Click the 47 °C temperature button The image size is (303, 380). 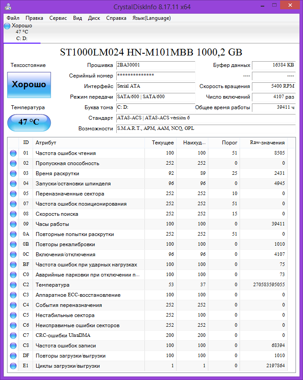[x=29, y=122]
